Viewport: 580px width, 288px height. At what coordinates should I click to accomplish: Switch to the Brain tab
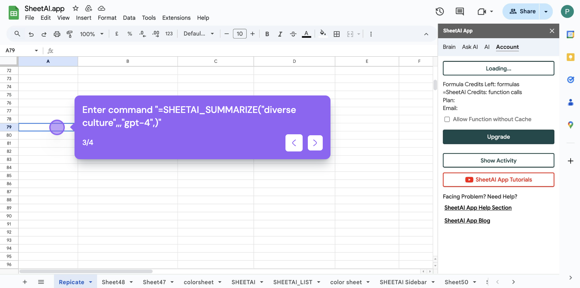449,47
